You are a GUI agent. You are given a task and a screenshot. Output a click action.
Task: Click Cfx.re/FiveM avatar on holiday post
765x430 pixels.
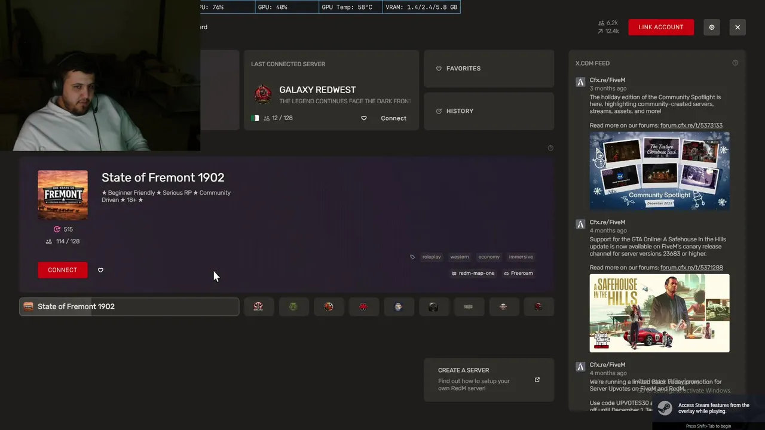coord(580,82)
